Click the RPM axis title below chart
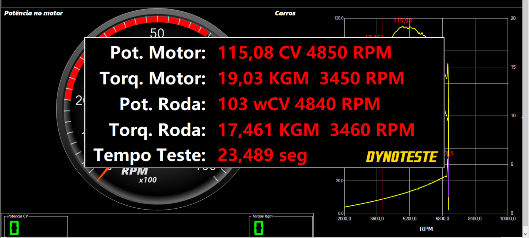The width and height of the screenshot is (529, 238). [426, 229]
